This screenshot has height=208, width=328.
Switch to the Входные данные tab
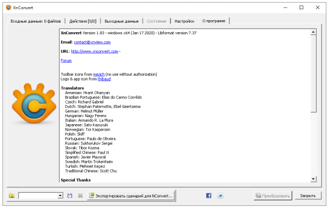click(x=36, y=21)
